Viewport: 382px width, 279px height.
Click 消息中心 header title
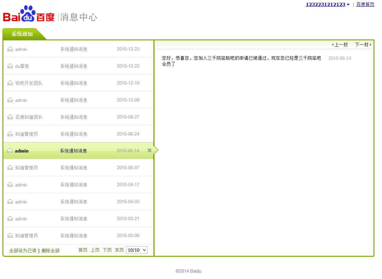[78, 17]
